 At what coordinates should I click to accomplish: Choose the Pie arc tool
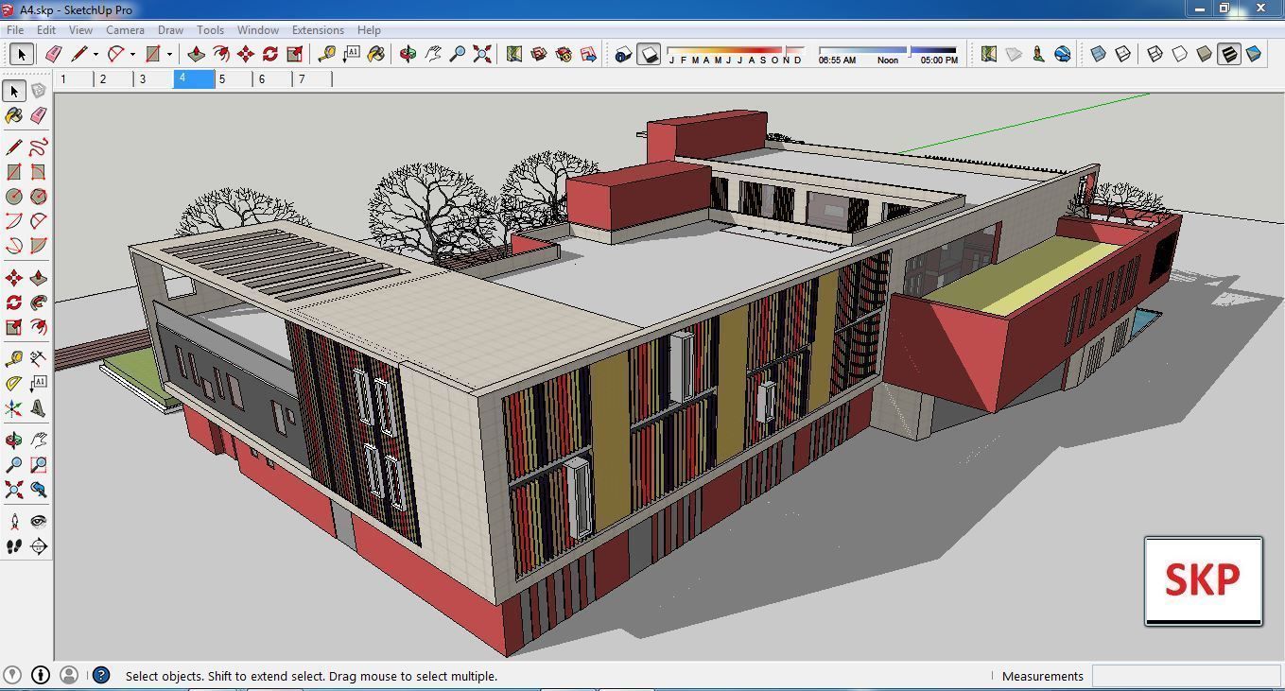click(x=39, y=246)
